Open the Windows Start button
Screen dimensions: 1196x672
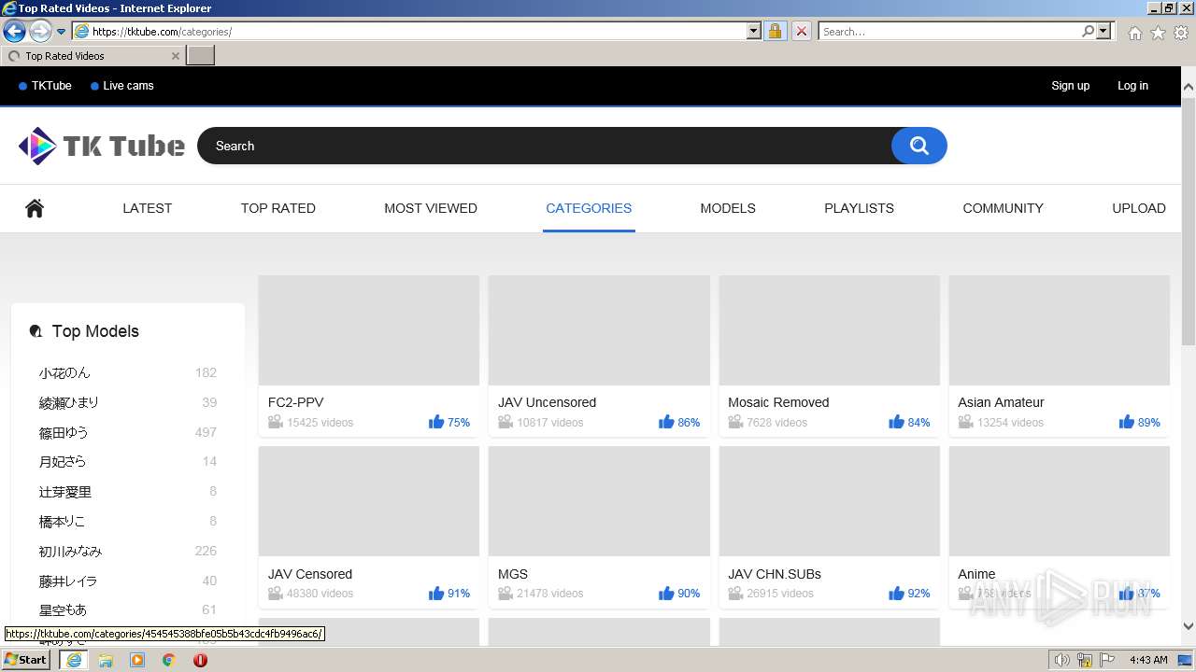pos(26,660)
